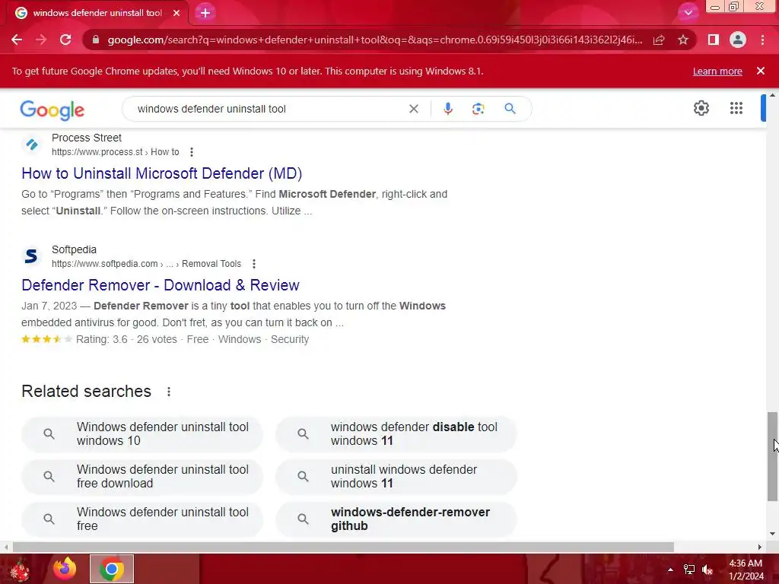Image resolution: width=779 pixels, height=584 pixels.
Task: Open the Start button on taskbar
Action: point(20,570)
